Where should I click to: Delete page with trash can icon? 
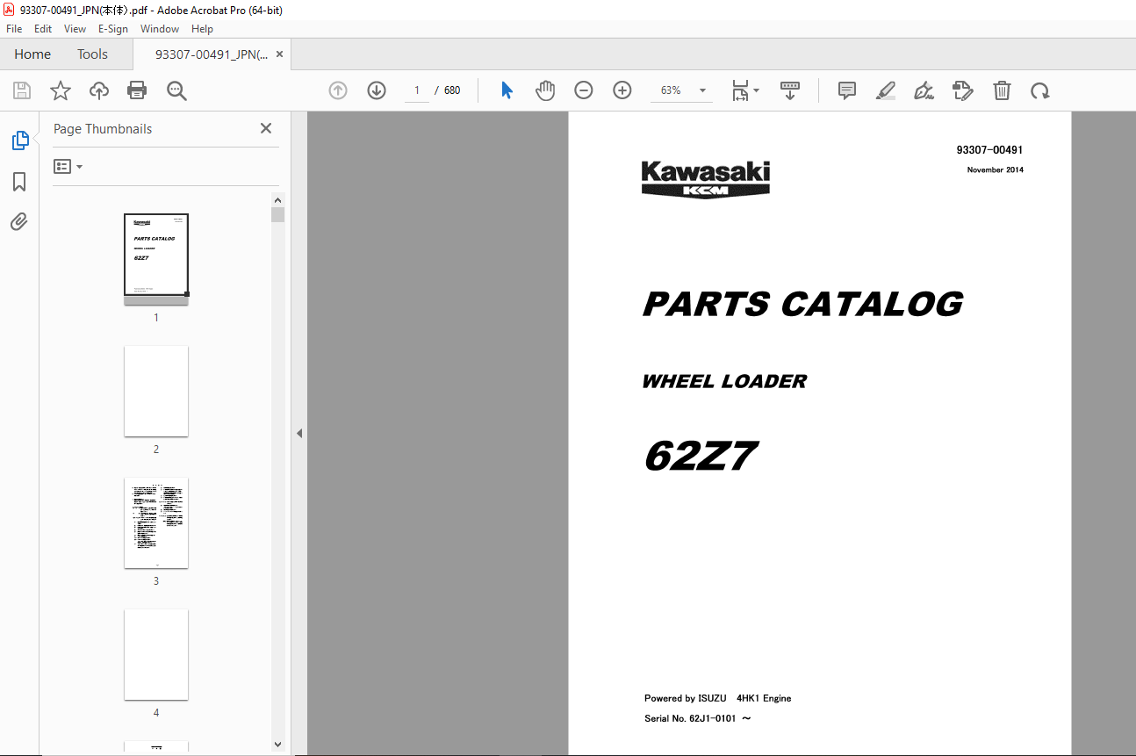click(x=1002, y=90)
